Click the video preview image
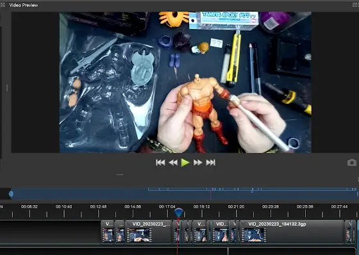The image size is (359, 255). (x=185, y=83)
